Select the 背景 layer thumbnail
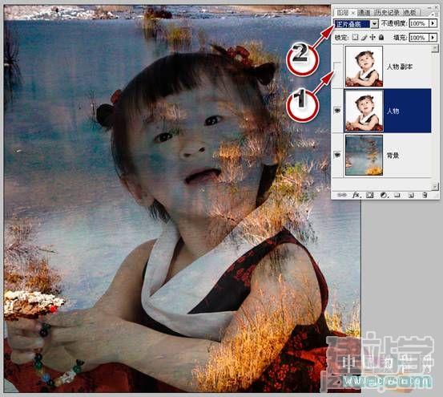443x397 pixels. tap(364, 155)
